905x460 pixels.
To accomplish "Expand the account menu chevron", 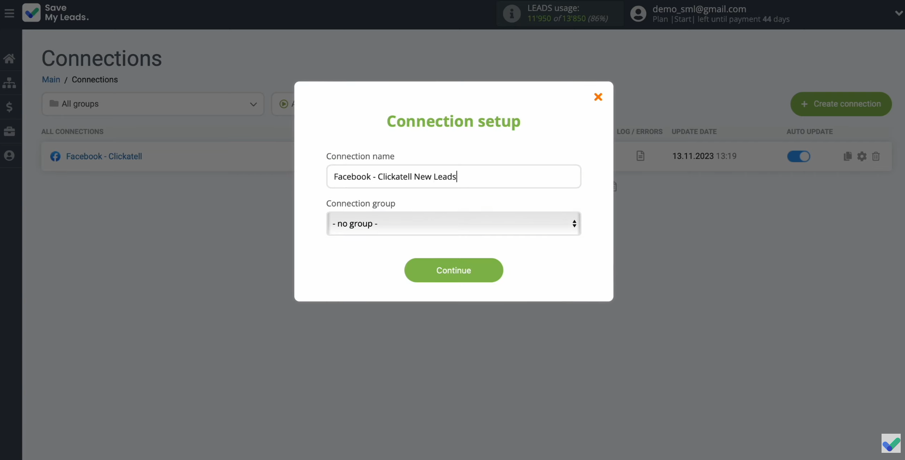I will coord(898,13).
